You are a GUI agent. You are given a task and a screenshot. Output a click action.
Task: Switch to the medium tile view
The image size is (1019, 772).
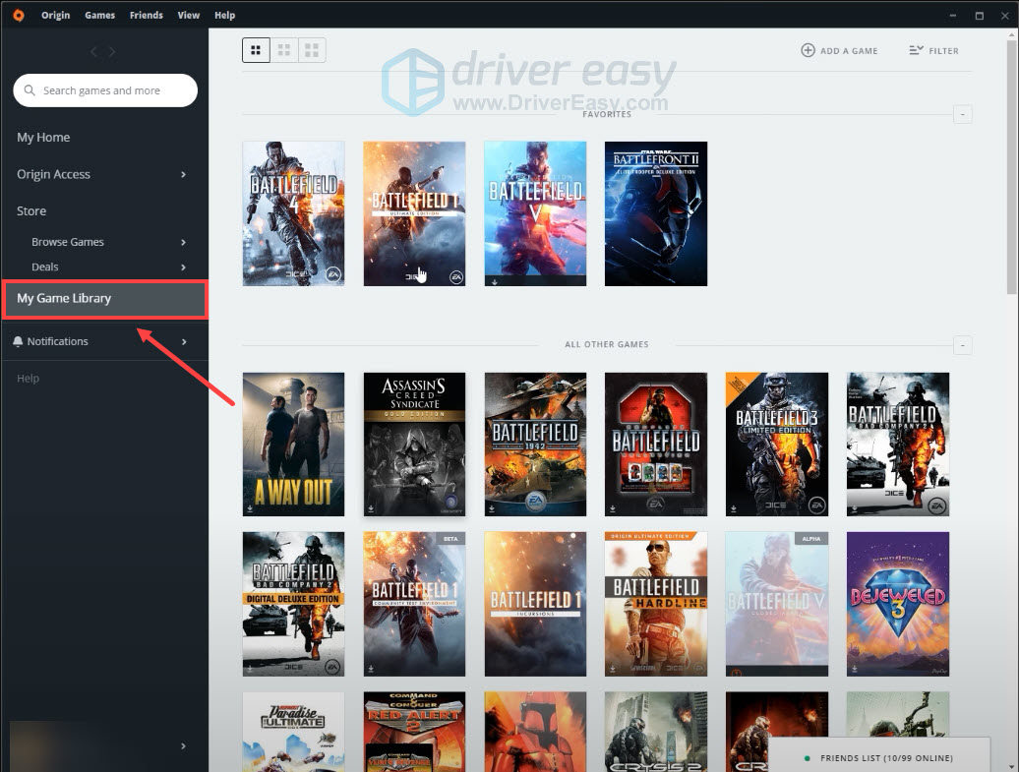pos(283,49)
